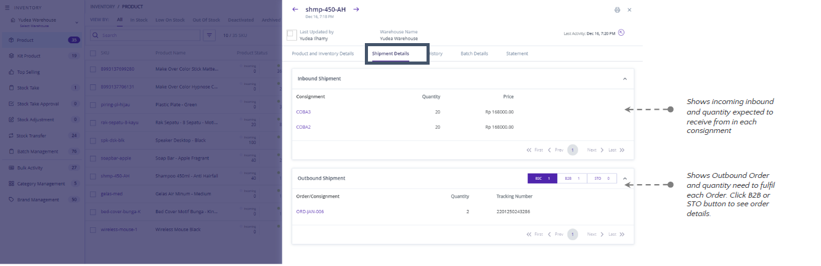Filter the product list by Low On Stock
821x266 pixels.
pos(170,20)
